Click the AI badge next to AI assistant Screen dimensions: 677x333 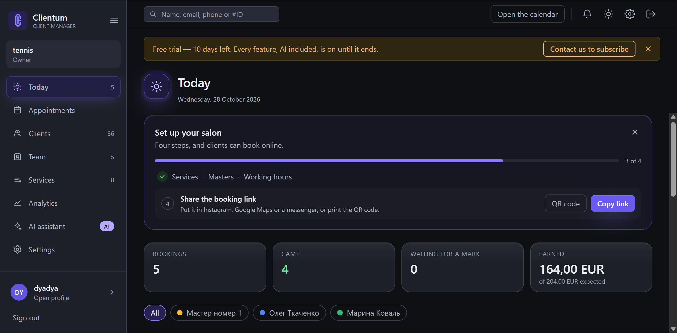pos(107,226)
